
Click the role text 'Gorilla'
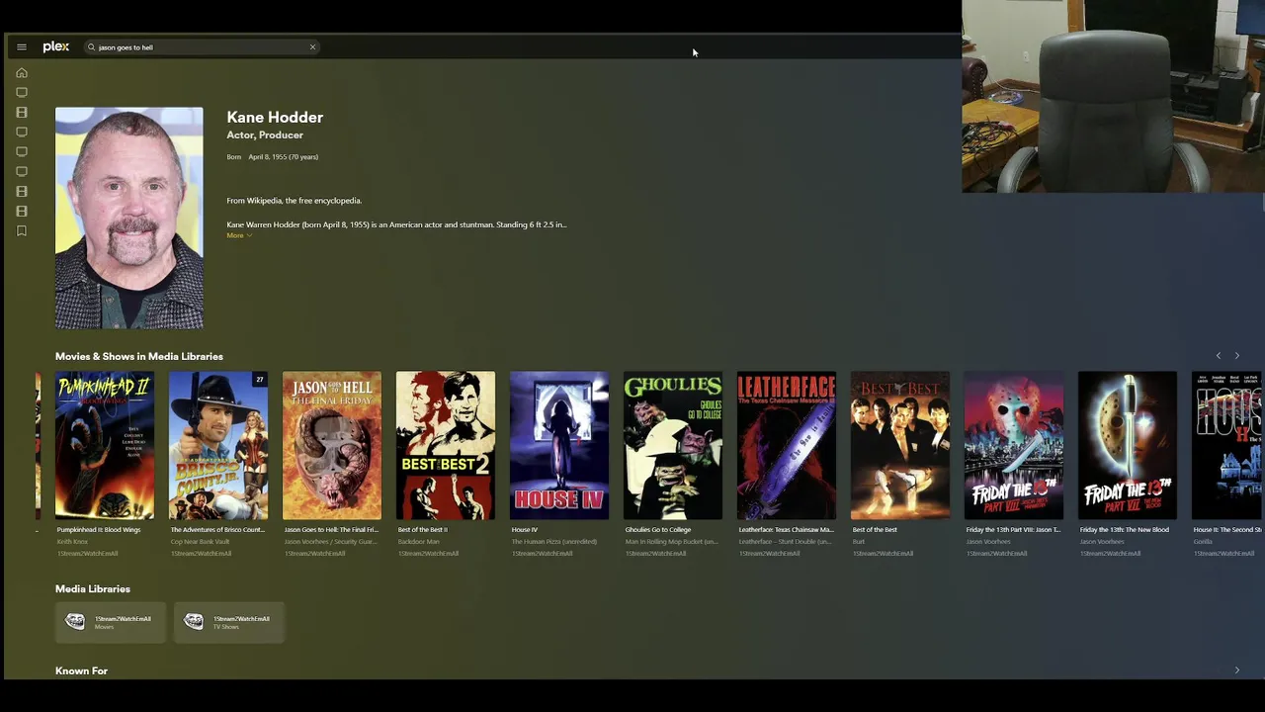[1203, 542]
